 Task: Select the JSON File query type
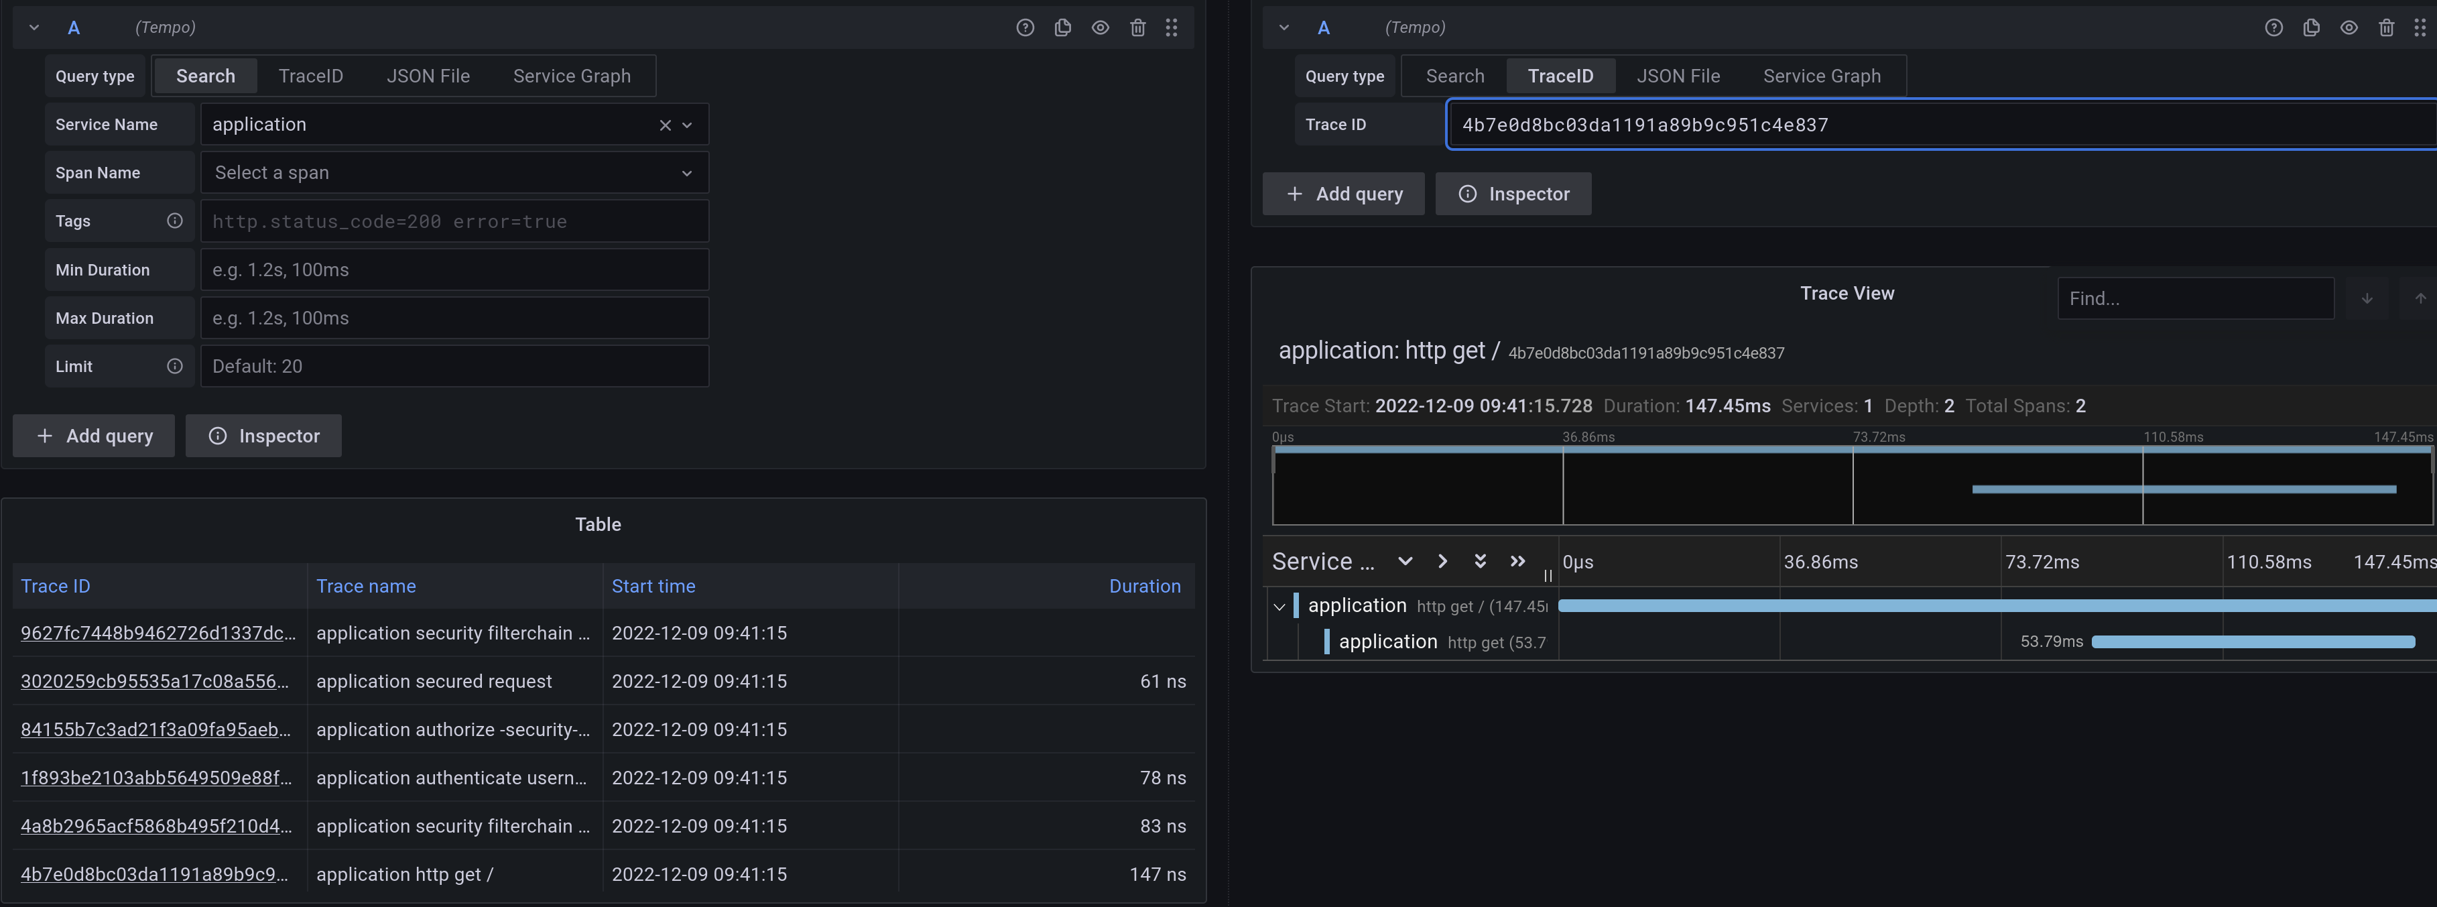pyautogui.click(x=428, y=76)
